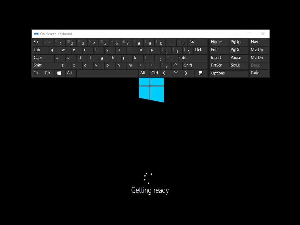Tap the number 0 key
Image resolution: width=300 pixels, height=225 pixels.
160,42
